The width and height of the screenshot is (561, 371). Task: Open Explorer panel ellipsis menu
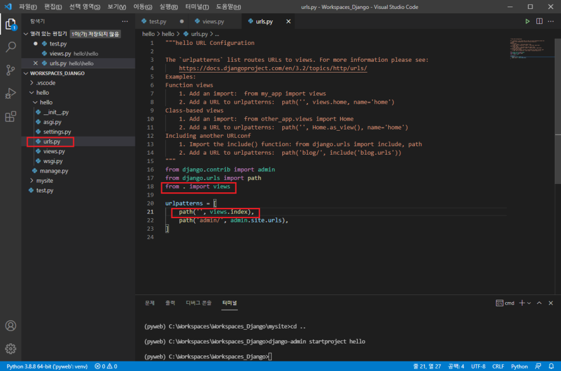click(125, 22)
